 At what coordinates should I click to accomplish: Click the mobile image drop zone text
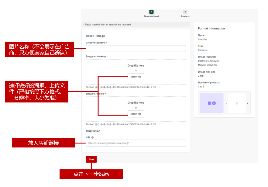[136, 103]
